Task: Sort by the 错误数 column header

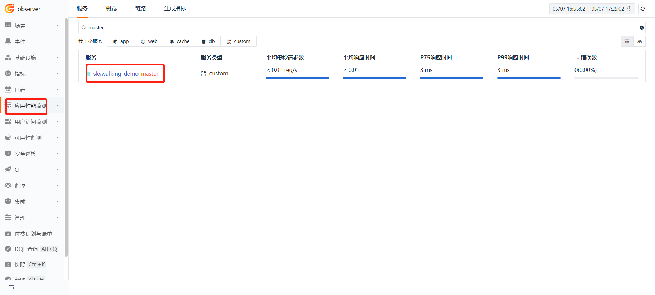Action: 588,58
